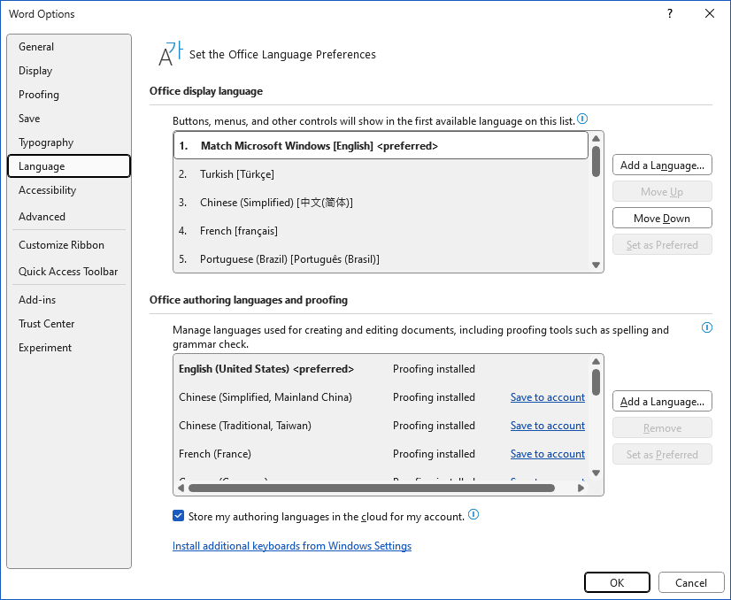This screenshot has width=731, height=600.
Task: Click the info icon beside display language description
Action: pos(582,119)
